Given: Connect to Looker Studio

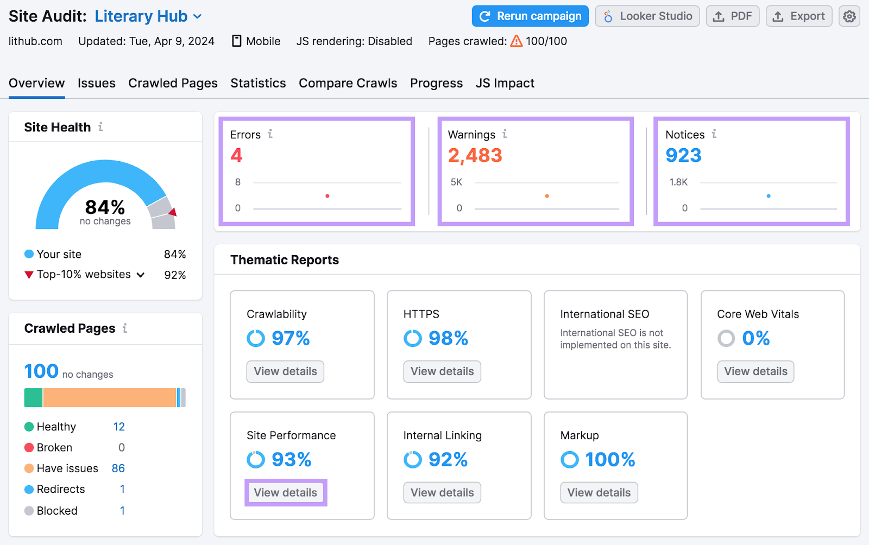Looking at the screenshot, I should click(x=647, y=16).
